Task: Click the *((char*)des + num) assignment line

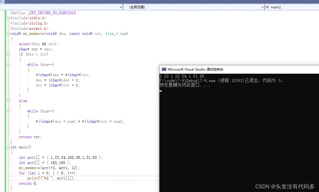Action: pyautogui.click(x=80, y=121)
